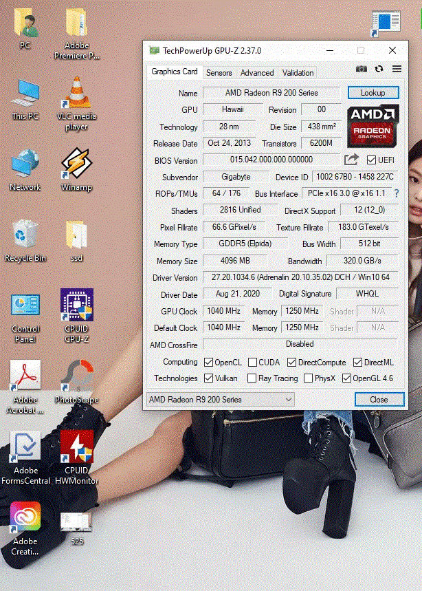Switch to the Sensors tab
The height and width of the screenshot is (591, 422).
pyautogui.click(x=219, y=73)
